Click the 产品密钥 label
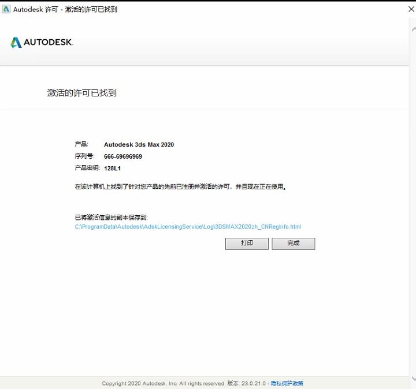Image resolution: width=416 pixels, height=389 pixels. [87, 168]
